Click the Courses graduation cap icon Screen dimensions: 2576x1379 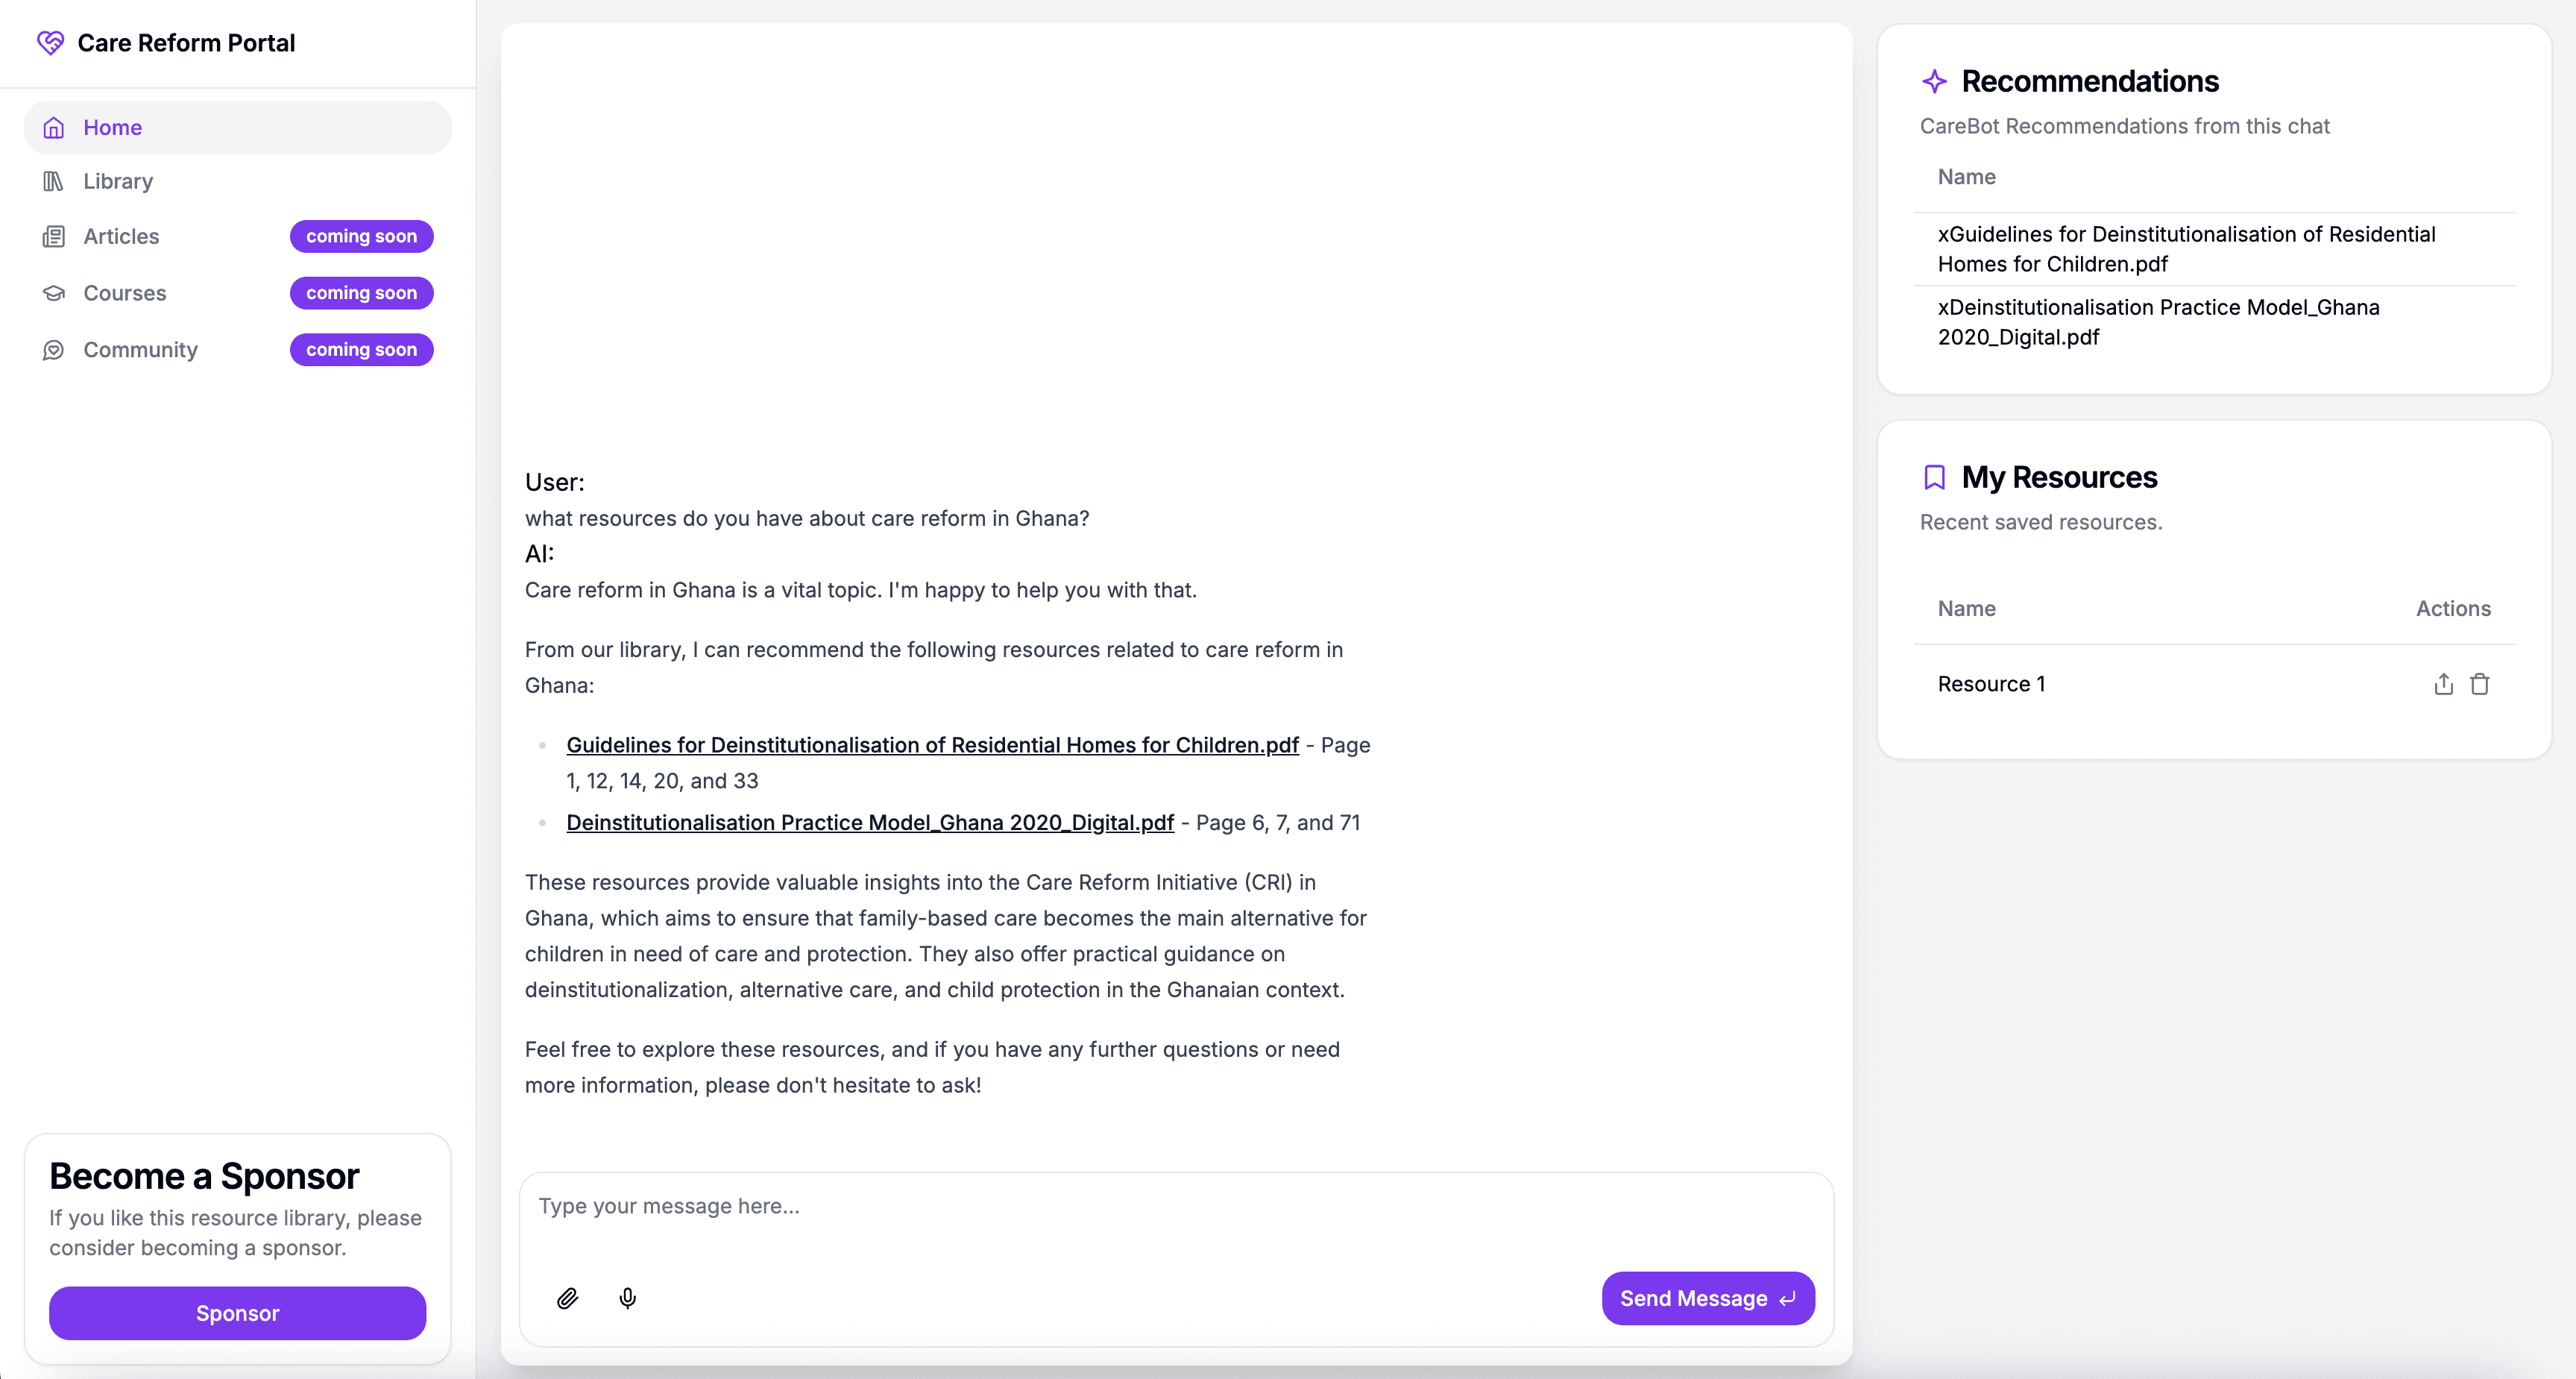54,293
